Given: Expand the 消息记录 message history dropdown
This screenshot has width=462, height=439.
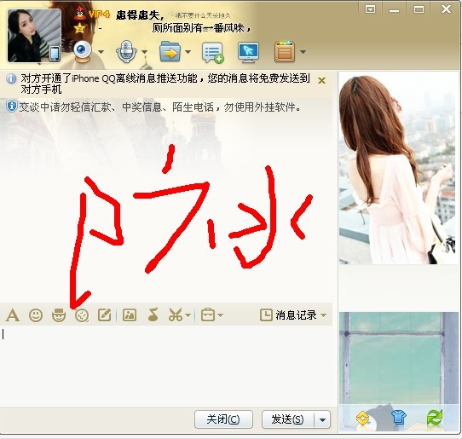Looking at the screenshot, I should 323,315.
